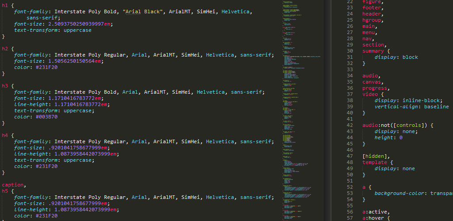Click the h2 selector in the left pane
This screenshot has width=453, height=221.
[x=5, y=49]
